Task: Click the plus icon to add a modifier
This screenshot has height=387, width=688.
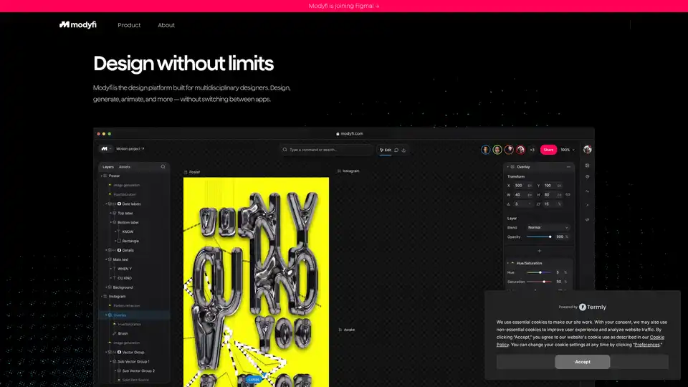Action: (539, 251)
